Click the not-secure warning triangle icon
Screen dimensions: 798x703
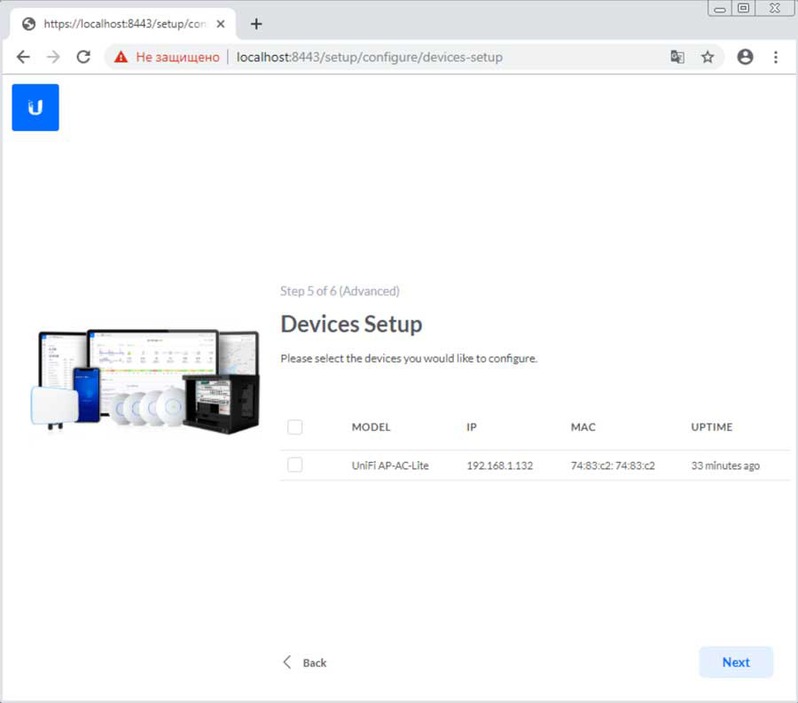(121, 57)
